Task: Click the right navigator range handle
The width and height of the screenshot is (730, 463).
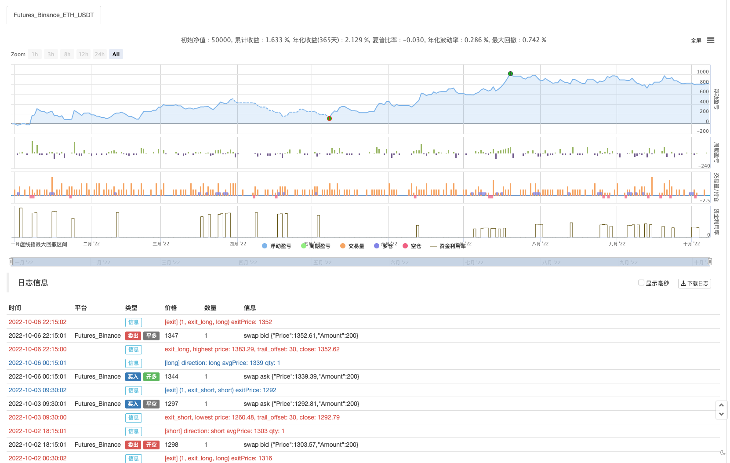Action: [709, 262]
